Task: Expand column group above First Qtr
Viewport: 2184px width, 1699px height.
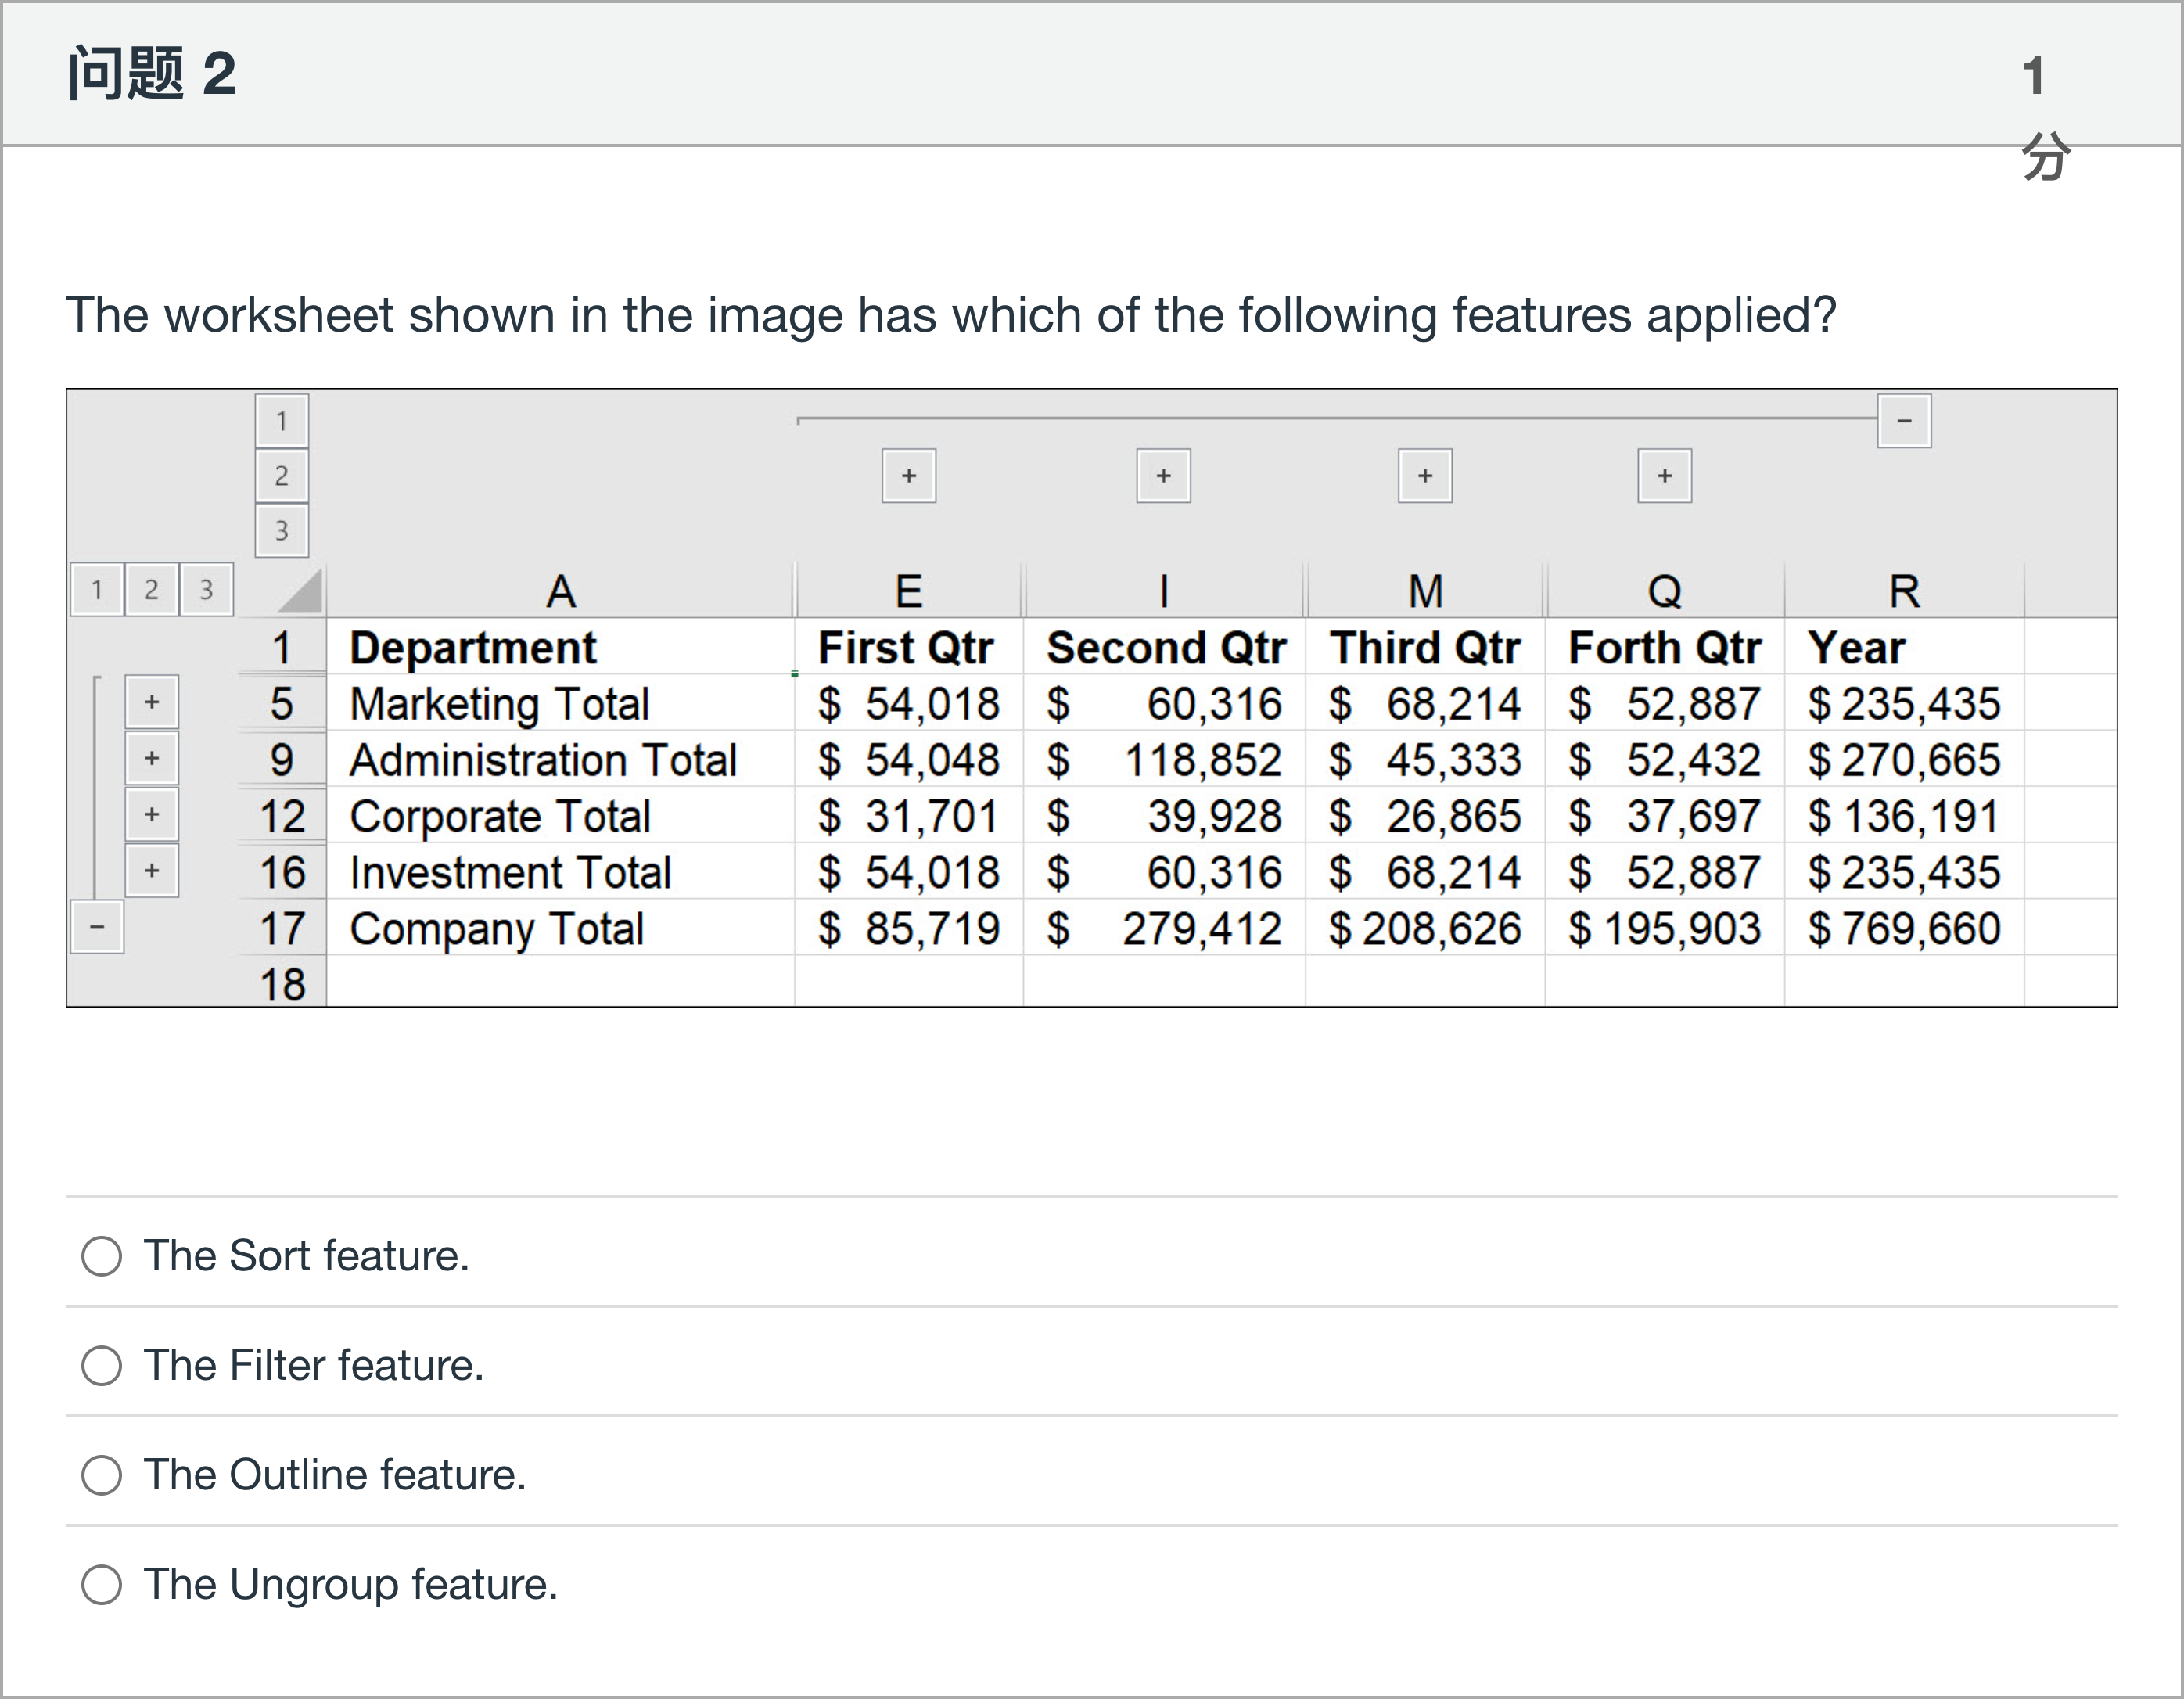Action: coord(908,476)
